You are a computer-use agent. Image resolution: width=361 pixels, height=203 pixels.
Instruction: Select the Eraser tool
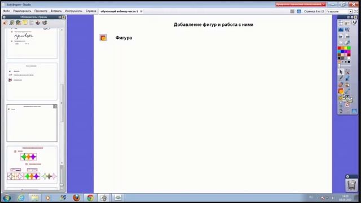click(341, 85)
